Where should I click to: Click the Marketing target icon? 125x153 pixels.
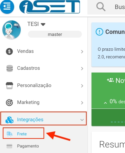(x=9, y=103)
